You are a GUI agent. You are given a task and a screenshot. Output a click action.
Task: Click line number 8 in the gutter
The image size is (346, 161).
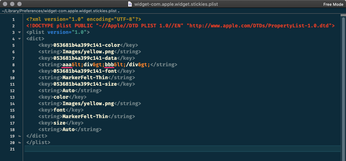pyautogui.click(x=13, y=65)
